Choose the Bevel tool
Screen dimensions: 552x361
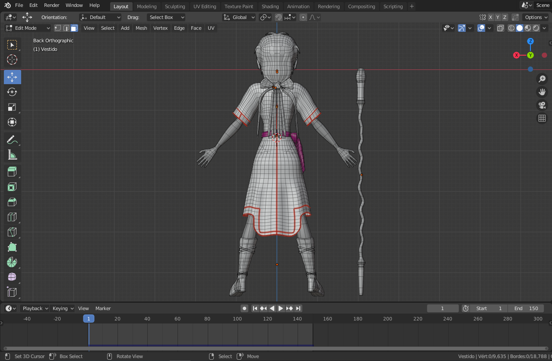coord(12,202)
